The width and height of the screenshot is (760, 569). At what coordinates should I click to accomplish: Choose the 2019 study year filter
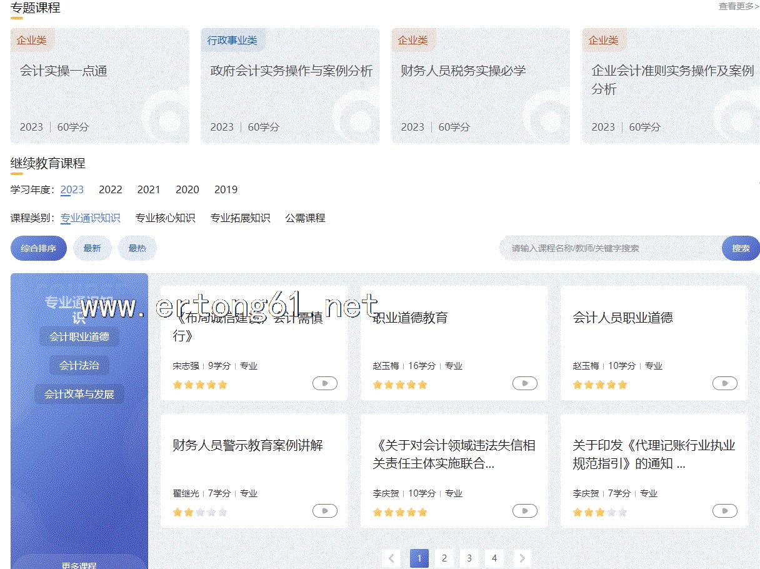(226, 189)
